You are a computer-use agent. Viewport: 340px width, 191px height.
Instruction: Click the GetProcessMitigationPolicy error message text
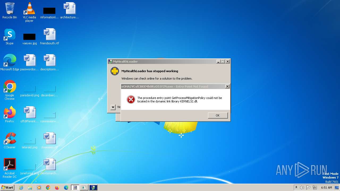180,99
